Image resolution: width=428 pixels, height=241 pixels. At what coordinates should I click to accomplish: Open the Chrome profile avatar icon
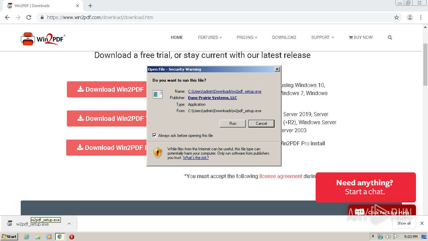click(x=410, y=17)
